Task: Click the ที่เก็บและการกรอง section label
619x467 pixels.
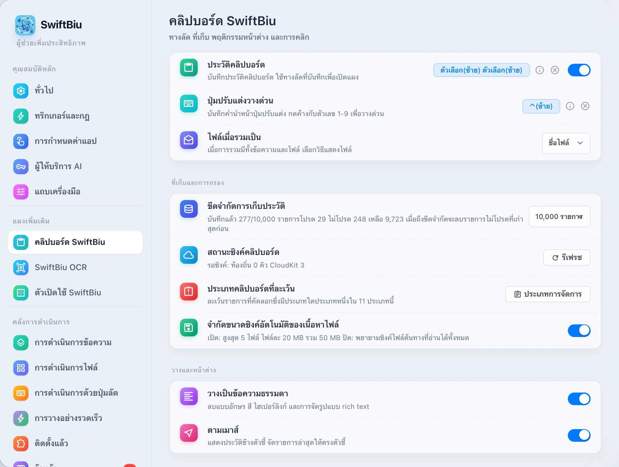Action: (x=198, y=183)
